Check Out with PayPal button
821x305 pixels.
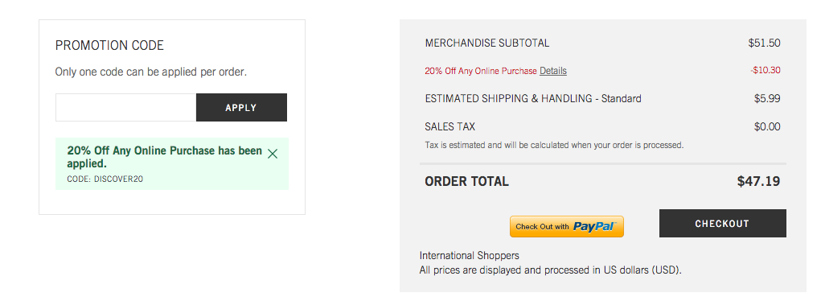click(x=567, y=226)
